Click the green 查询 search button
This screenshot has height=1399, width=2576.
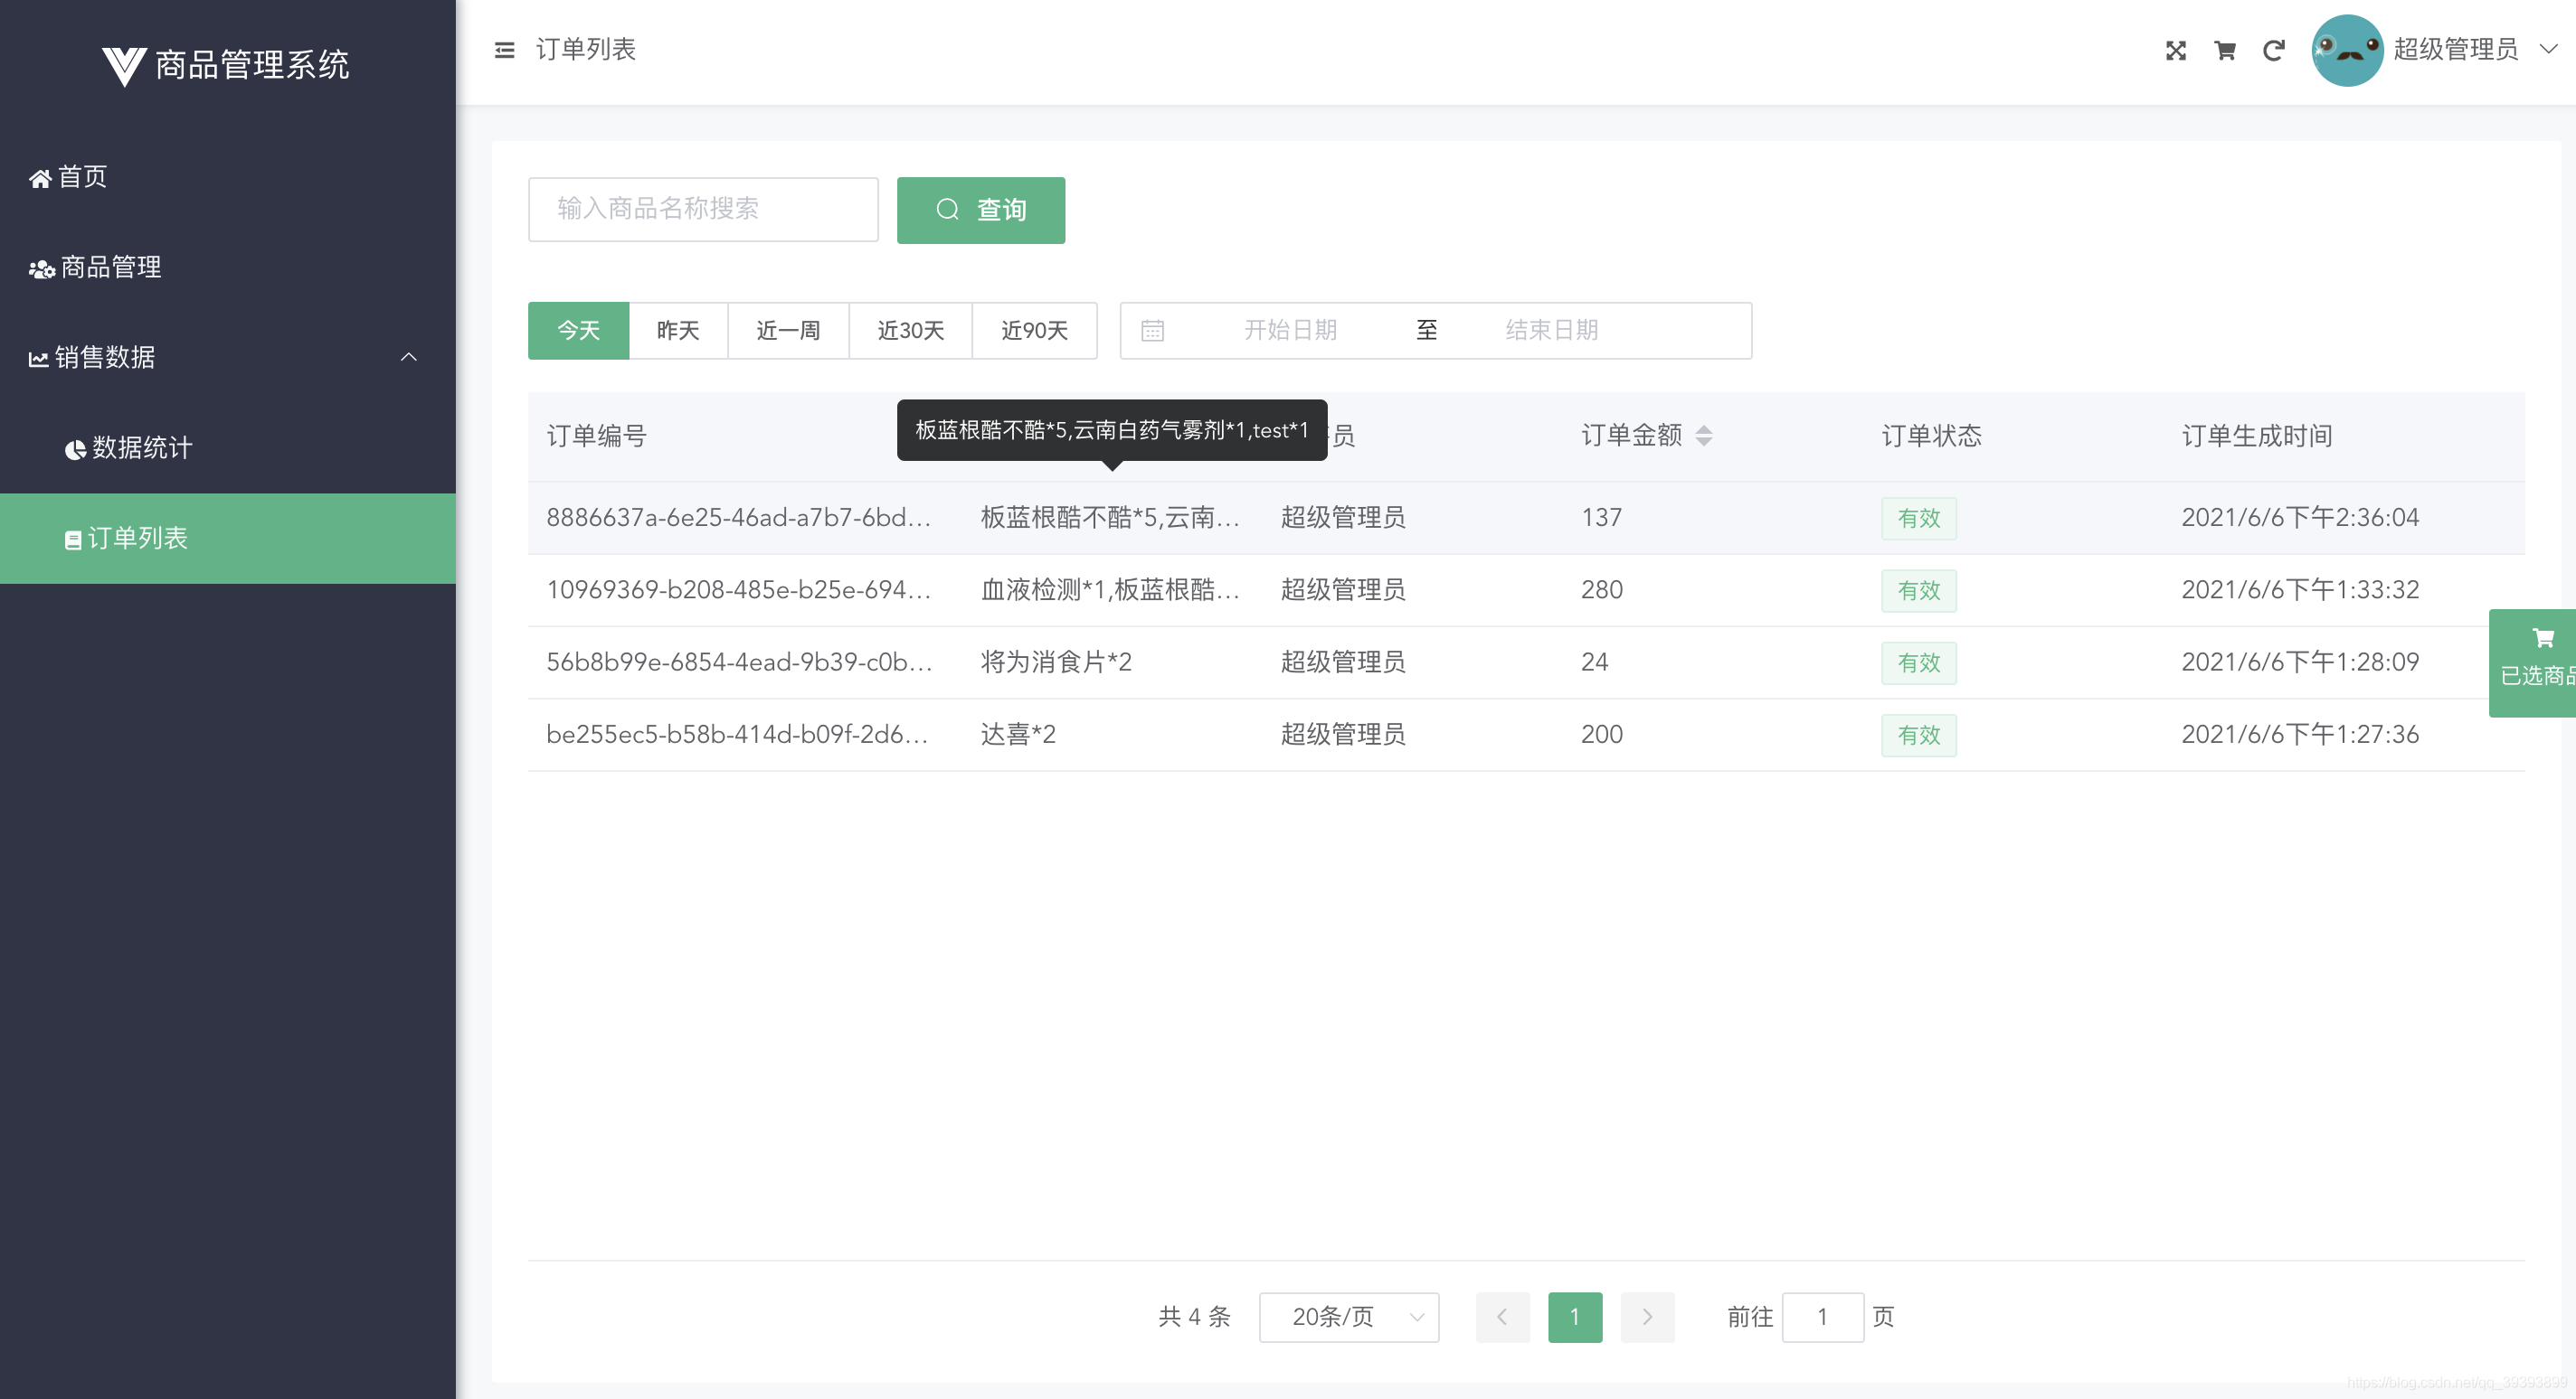click(x=980, y=209)
